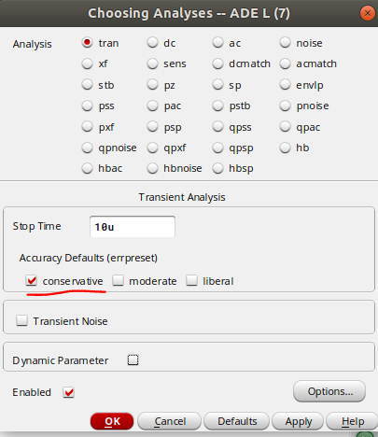378x437 pixels.
Task: Pick the pss analysis radio button
Action: (87, 106)
